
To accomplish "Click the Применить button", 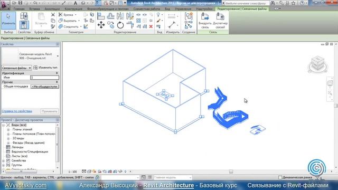I will [x=50, y=111].
